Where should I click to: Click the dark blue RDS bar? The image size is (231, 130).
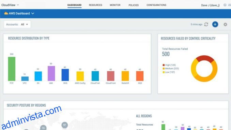tap(65, 75)
